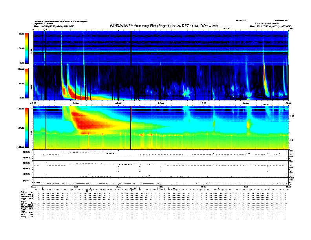Select the 30.00 label on RAD1 scale

21,84
